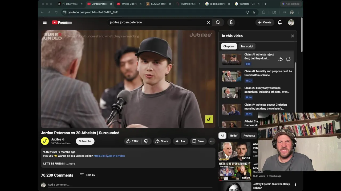Click the 59:59 chapter timestamp
This screenshot has height=191, width=341.
(249, 114)
